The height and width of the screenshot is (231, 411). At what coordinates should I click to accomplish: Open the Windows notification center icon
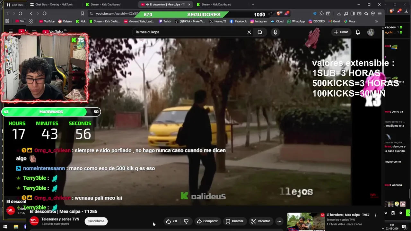[x=404, y=227]
